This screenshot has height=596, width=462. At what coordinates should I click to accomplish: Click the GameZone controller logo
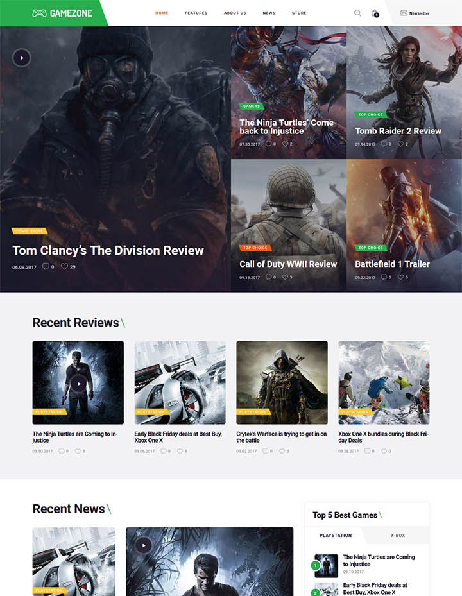[x=62, y=13]
